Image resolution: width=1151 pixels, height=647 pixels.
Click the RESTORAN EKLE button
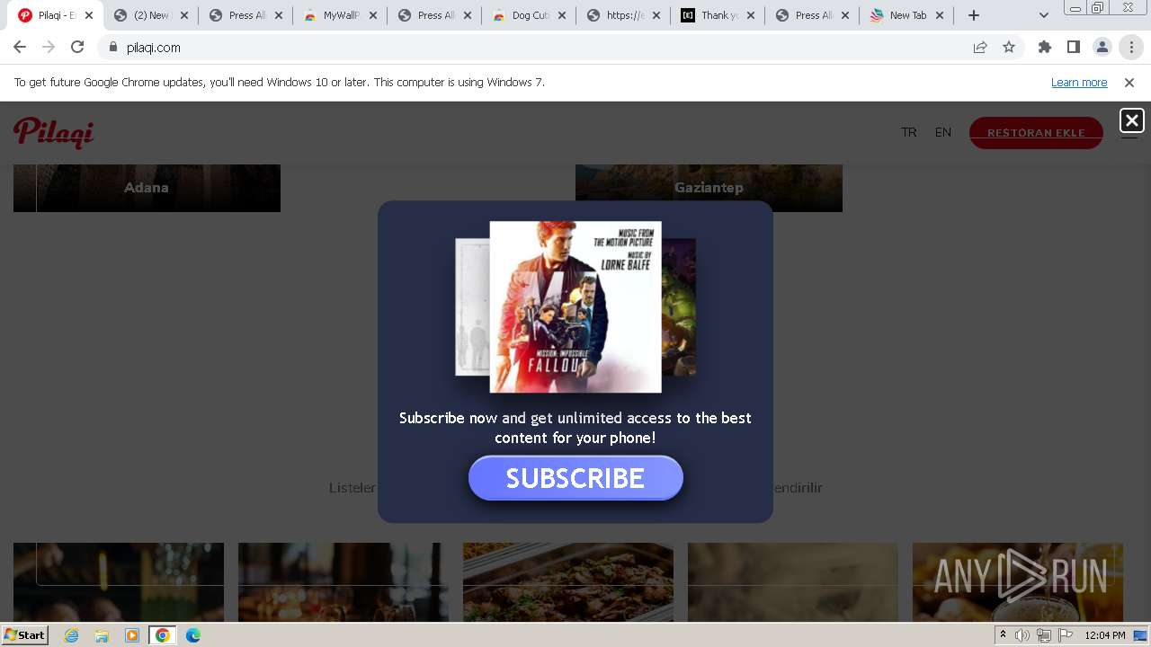coord(1036,133)
